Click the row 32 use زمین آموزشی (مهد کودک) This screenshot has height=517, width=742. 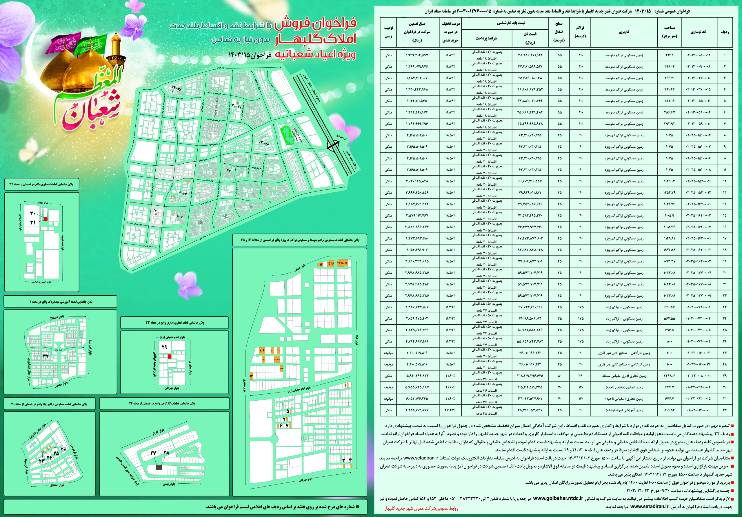pyautogui.click(x=624, y=410)
